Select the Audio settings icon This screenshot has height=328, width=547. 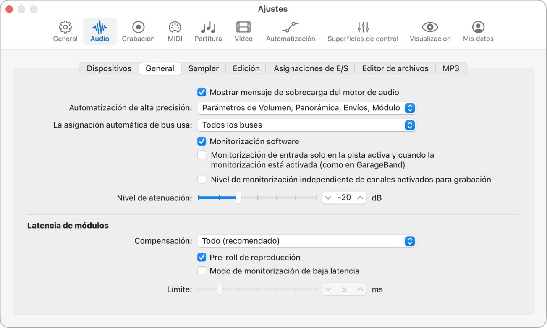coord(99,31)
